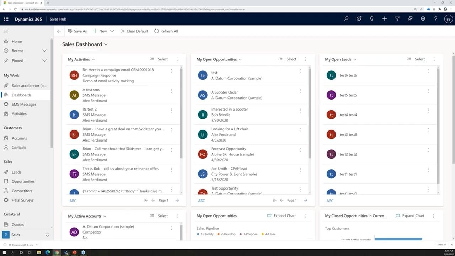Click Expand Chart on My Open Opportunities chart
Viewport: 455px width, 256px height.
(282, 216)
